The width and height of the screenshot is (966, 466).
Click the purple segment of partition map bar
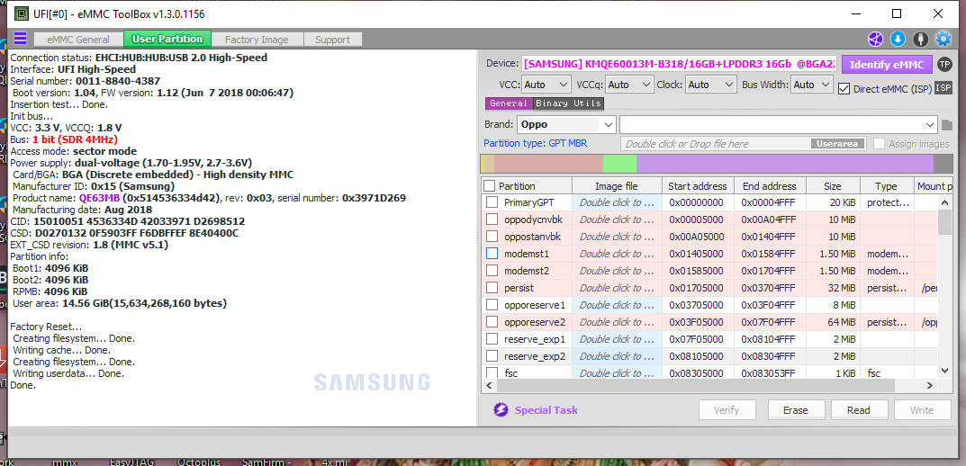(x=785, y=163)
